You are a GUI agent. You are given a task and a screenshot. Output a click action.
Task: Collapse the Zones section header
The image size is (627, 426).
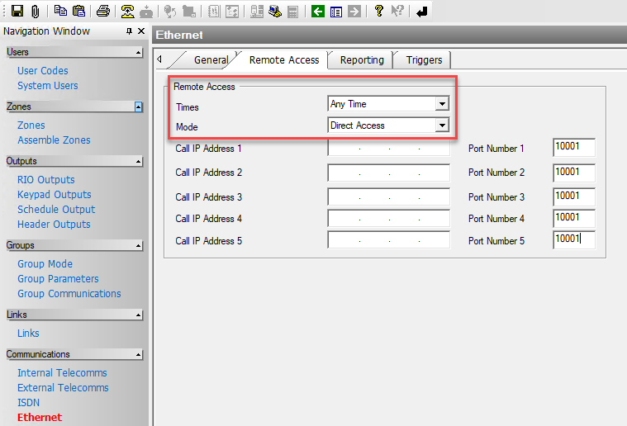(x=138, y=107)
